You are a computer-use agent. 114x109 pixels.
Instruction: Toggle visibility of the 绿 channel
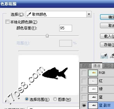click(84, 89)
